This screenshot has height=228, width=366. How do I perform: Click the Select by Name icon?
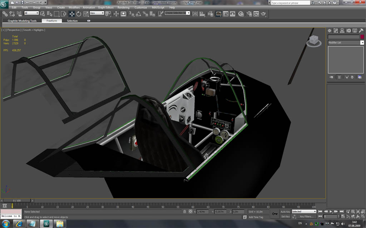tap(50, 14)
